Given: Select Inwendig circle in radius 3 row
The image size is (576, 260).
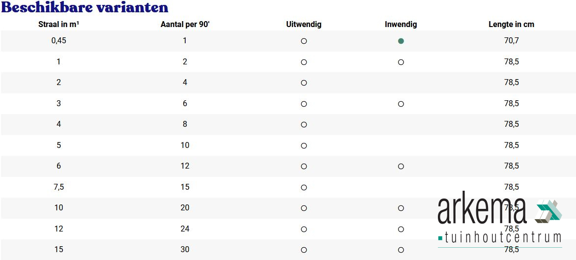Looking at the screenshot, I should click(401, 104).
